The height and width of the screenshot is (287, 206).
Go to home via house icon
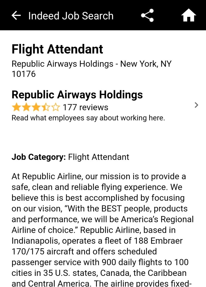pos(189,16)
